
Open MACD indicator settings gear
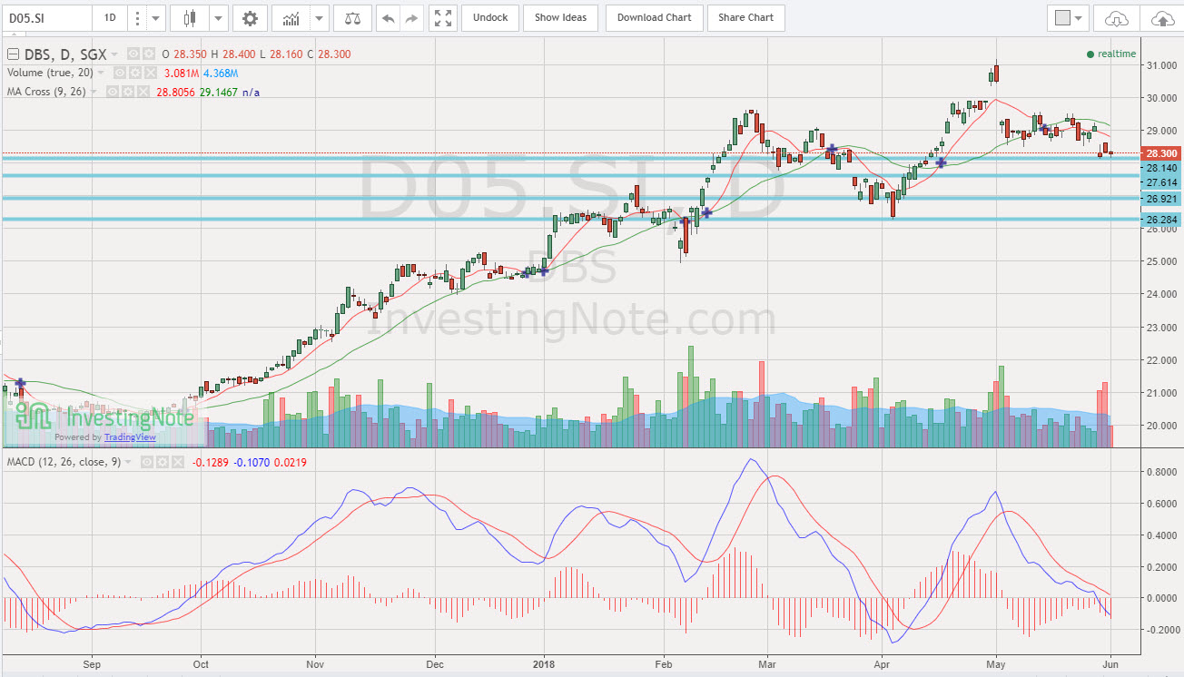tap(163, 462)
